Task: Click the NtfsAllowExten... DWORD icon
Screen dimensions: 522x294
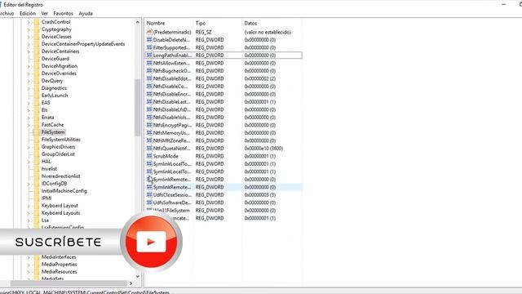Action: click(x=149, y=63)
